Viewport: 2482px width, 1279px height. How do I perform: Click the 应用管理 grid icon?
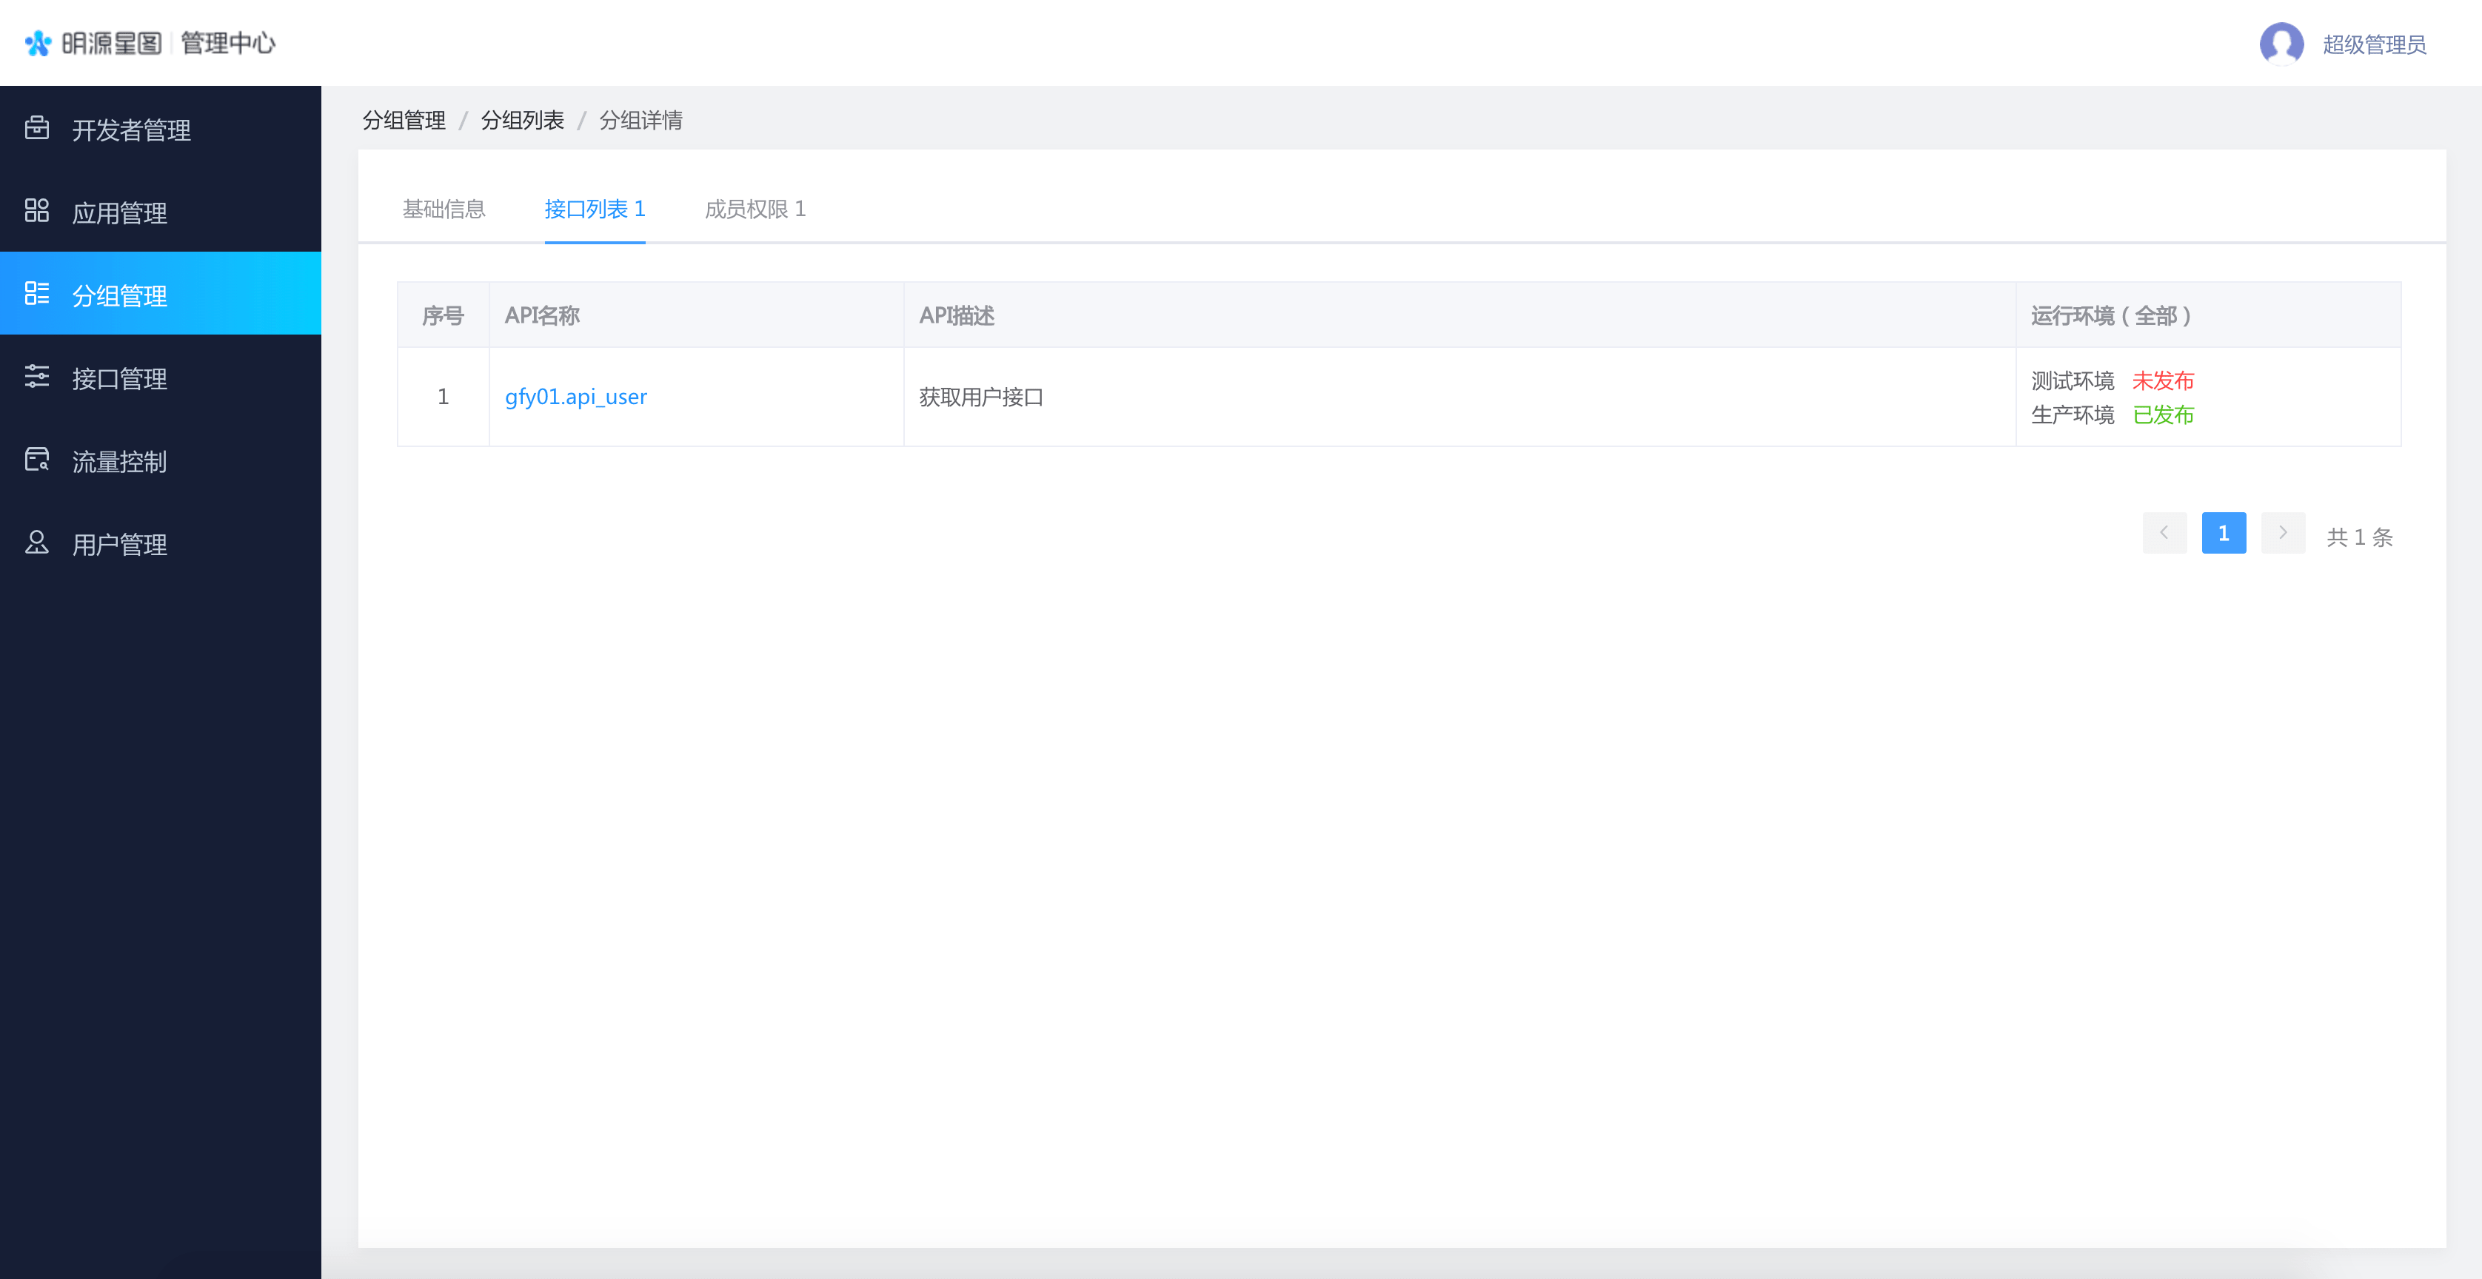(36, 211)
